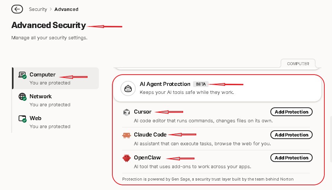Switch to the Network section

point(56,100)
